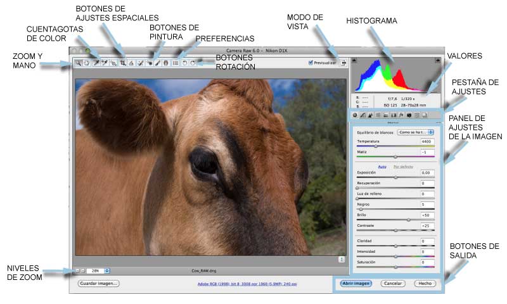The image size is (507, 304).
Task: Click the Exposición value field
Action: 427,173
